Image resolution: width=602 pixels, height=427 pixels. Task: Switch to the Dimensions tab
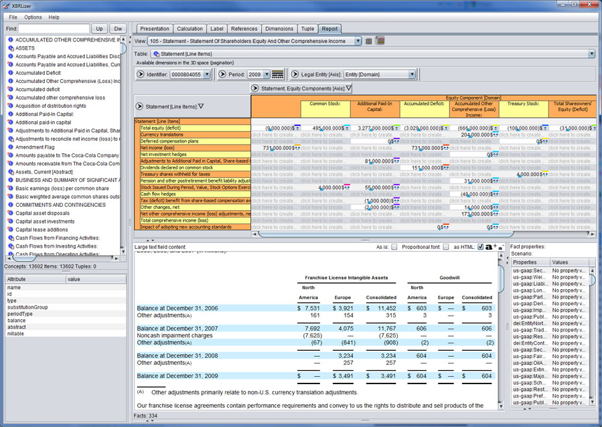(279, 29)
